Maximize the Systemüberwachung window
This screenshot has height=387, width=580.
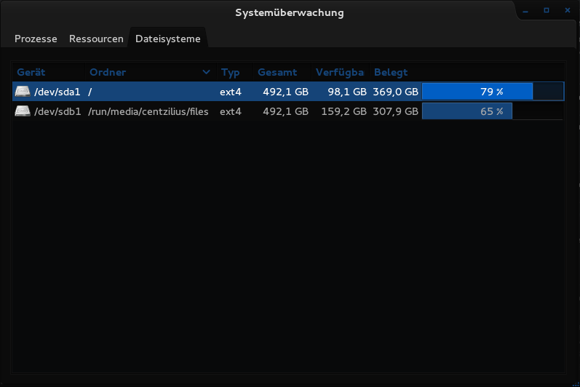click(x=547, y=11)
